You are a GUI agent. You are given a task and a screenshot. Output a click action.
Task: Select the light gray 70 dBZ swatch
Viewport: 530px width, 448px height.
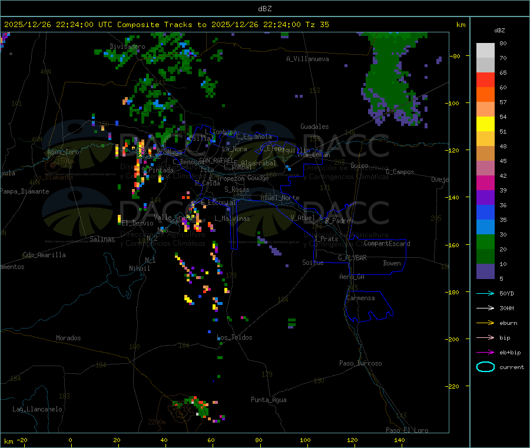(x=485, y=51)
